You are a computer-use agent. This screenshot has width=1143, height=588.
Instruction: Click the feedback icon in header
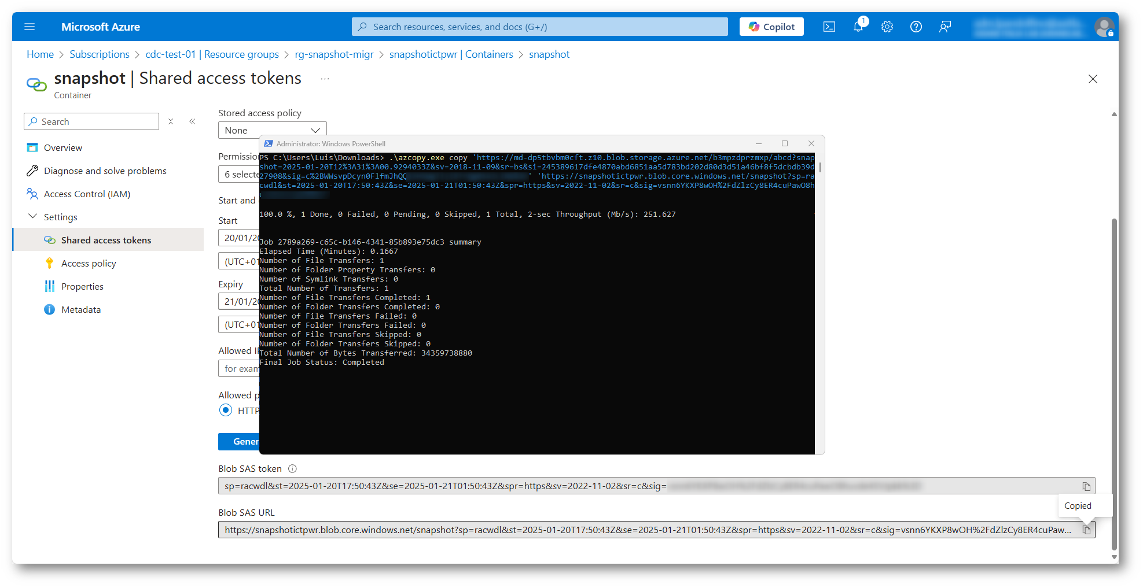[944, 27]
